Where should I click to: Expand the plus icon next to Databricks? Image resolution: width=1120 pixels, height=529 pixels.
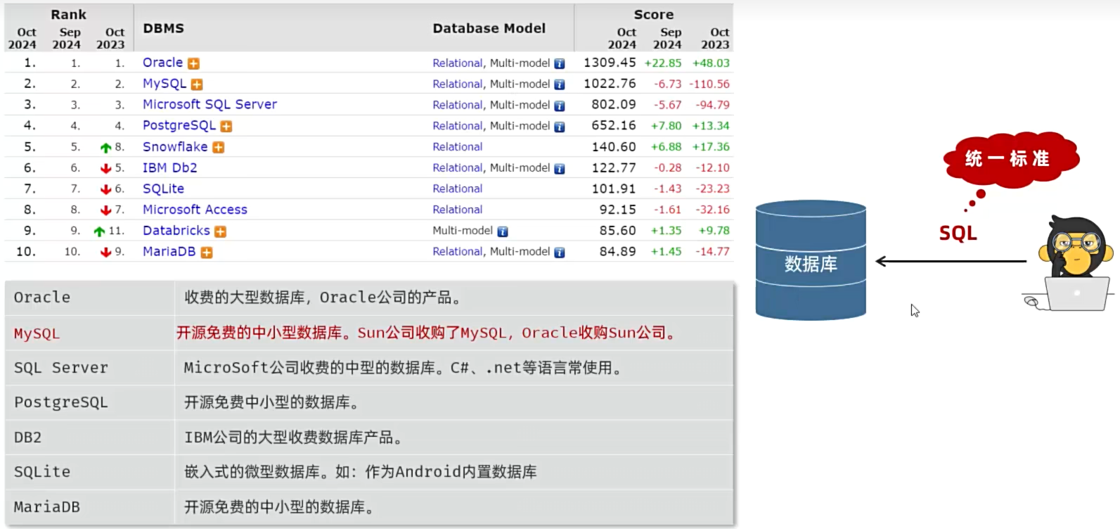click(220, 231)
